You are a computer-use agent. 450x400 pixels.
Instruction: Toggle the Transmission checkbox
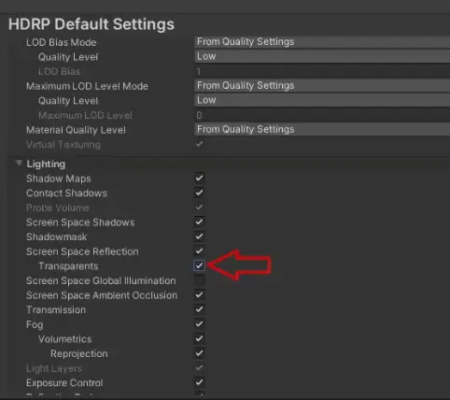(x=199, y=309)
